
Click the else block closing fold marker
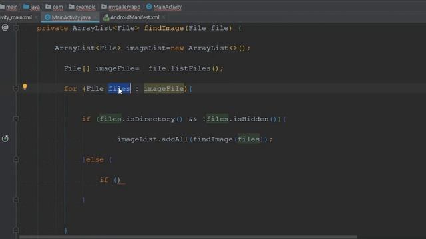click(x=16, y=200)
